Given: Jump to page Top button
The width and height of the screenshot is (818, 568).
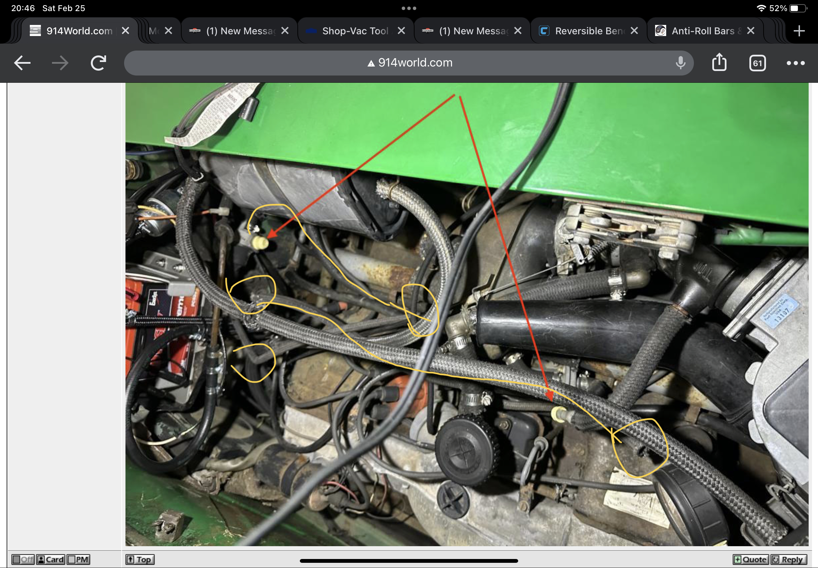Looking at the screenshot, I should [140, 559].
